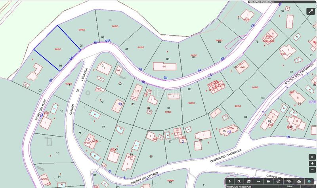Click the Rellinars (Barcelona) header label
The width and height of the screenshot is (317, 188).
(x=261, y=2)
